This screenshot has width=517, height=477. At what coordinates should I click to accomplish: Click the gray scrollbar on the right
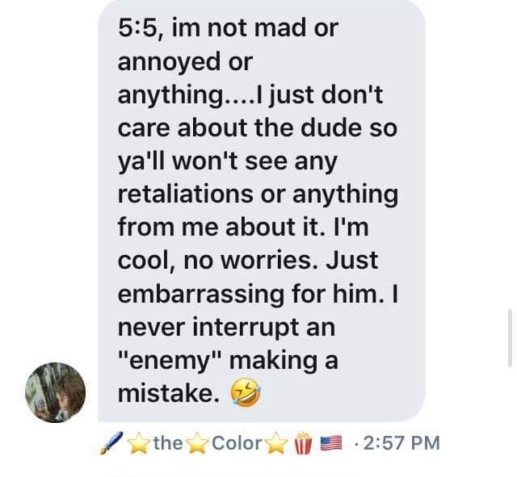click(x=510, y=337)
